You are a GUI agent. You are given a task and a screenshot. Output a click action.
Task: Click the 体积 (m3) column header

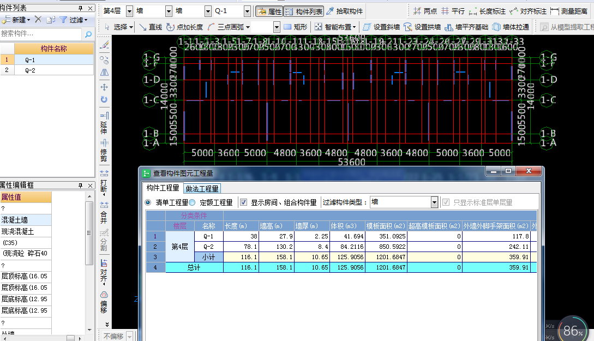pos(347,226)
